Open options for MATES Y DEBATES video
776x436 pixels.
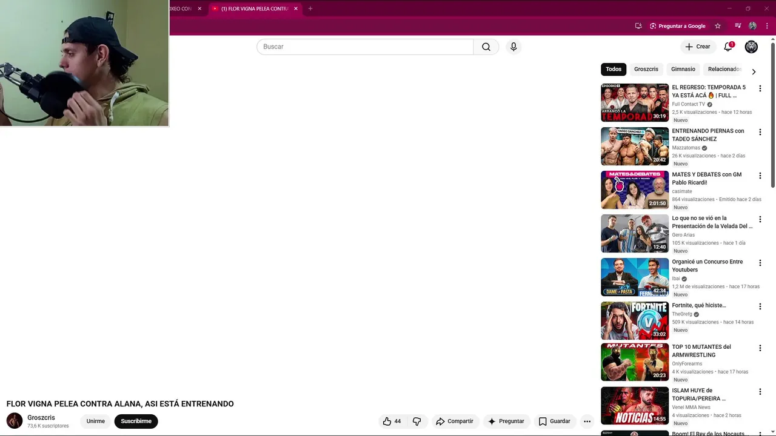click(760, 176)
